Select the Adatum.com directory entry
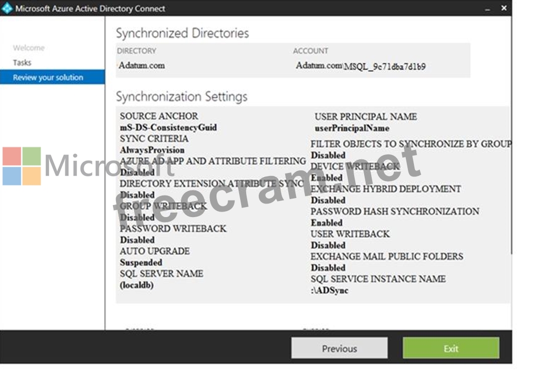534x377 pixels. (x=142, y=65)
